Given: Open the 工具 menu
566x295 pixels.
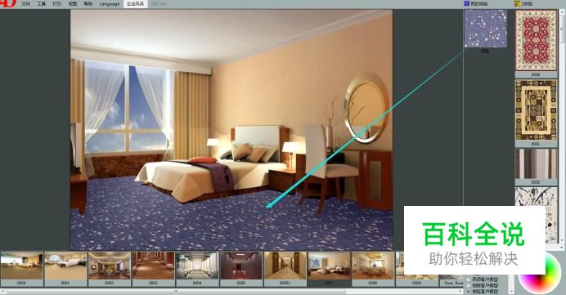Looking at the screenshot, I should (41, 4).
